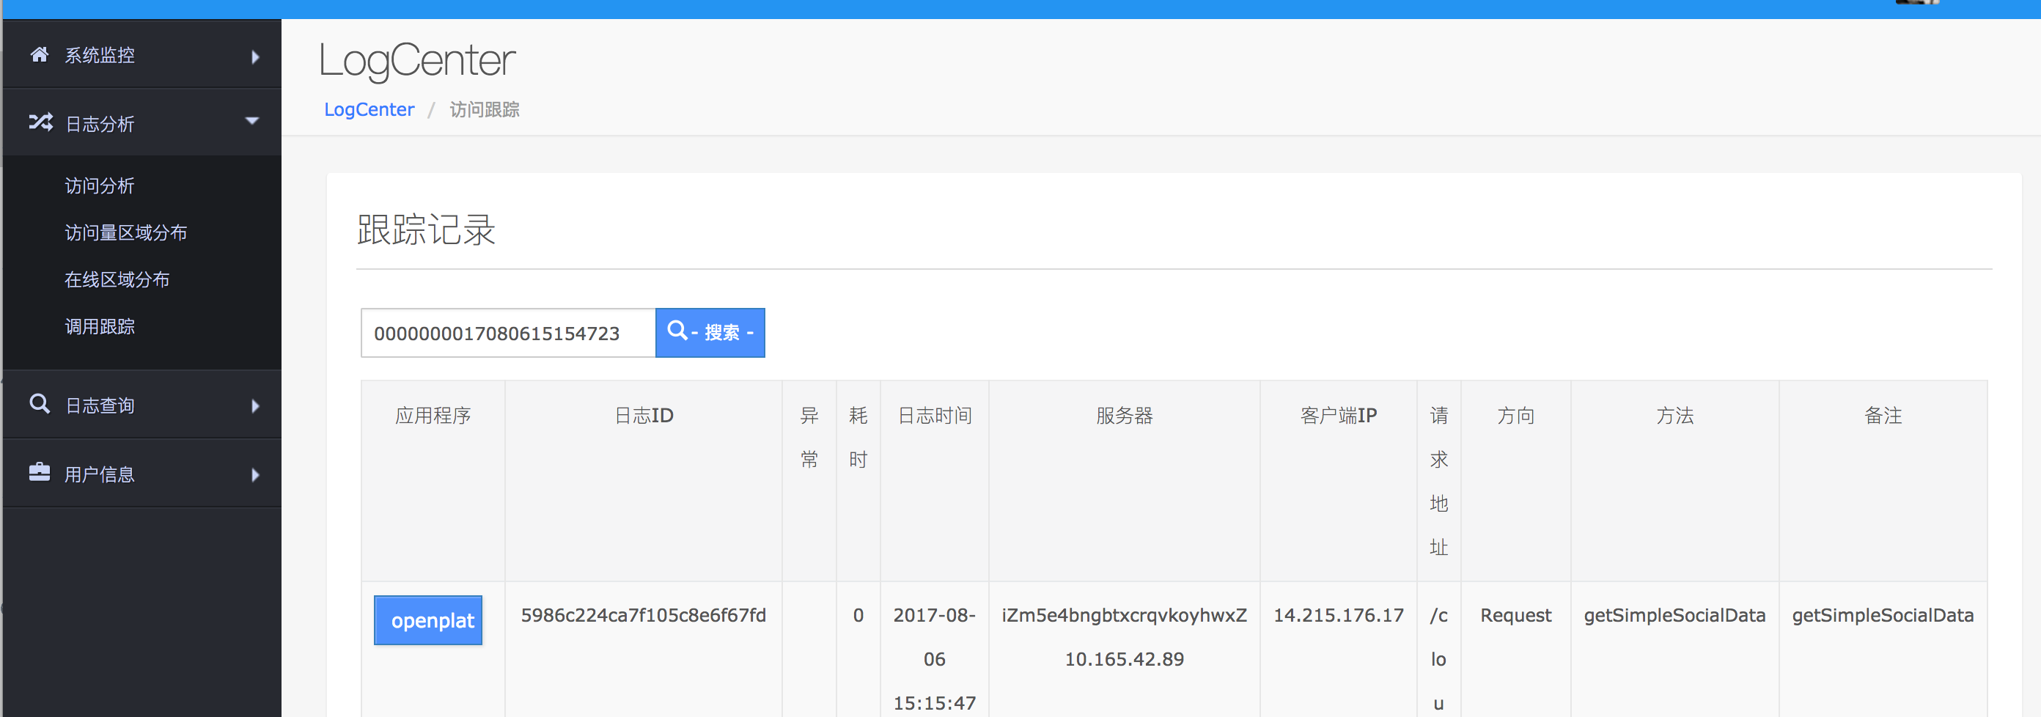Click the 日志时间 column header

[x=934, y=415]
